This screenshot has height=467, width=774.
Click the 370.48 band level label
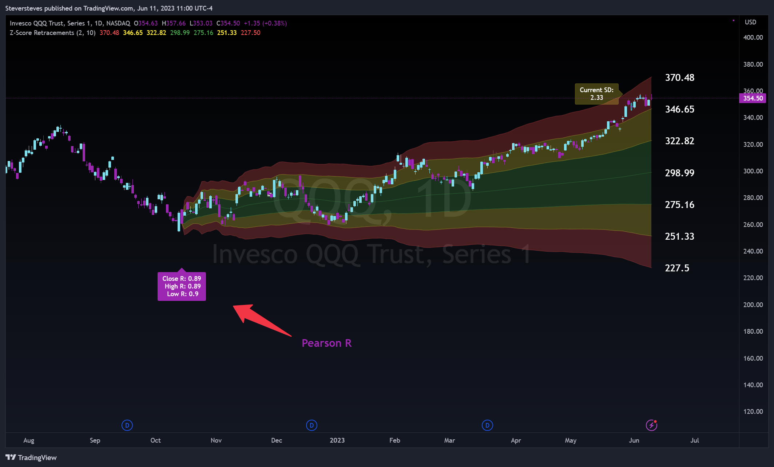(x=679, y=78)
